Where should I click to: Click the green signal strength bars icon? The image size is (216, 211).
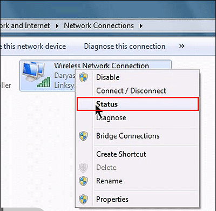click(x=44, y=82)
